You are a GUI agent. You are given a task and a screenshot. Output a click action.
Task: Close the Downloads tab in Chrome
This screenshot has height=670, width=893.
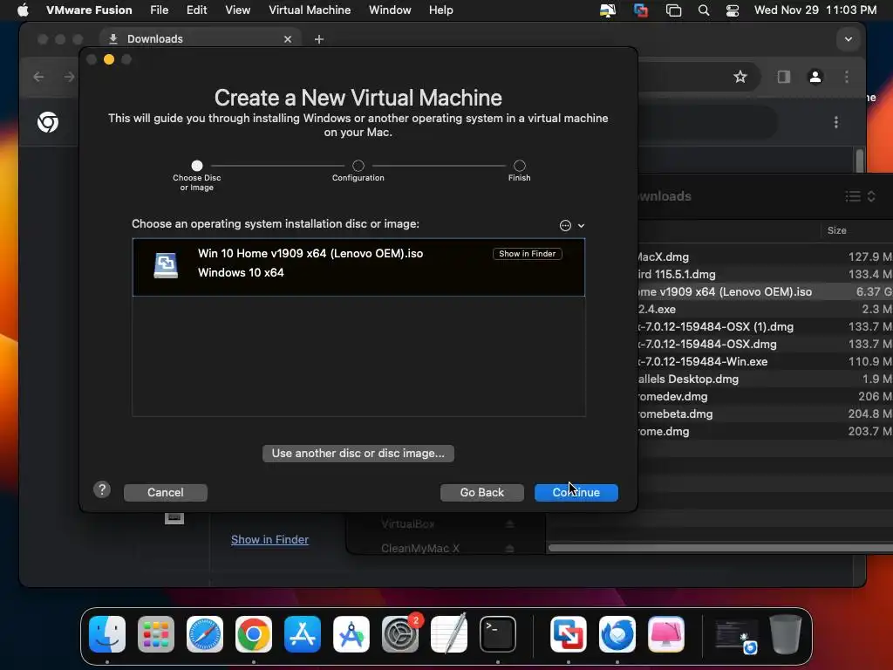click(288, 39)
